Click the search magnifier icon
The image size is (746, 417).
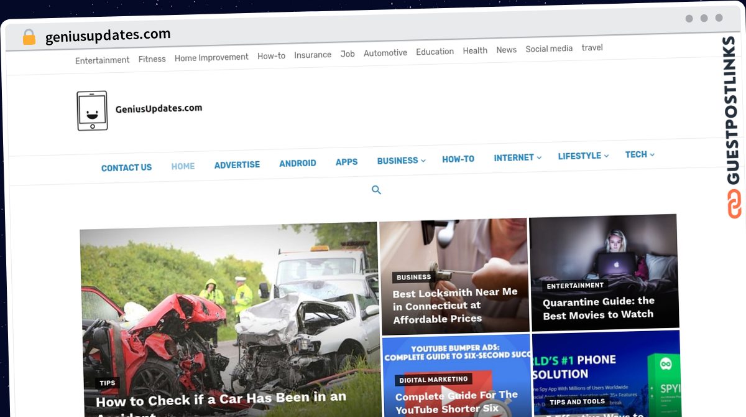coord(376,190)
